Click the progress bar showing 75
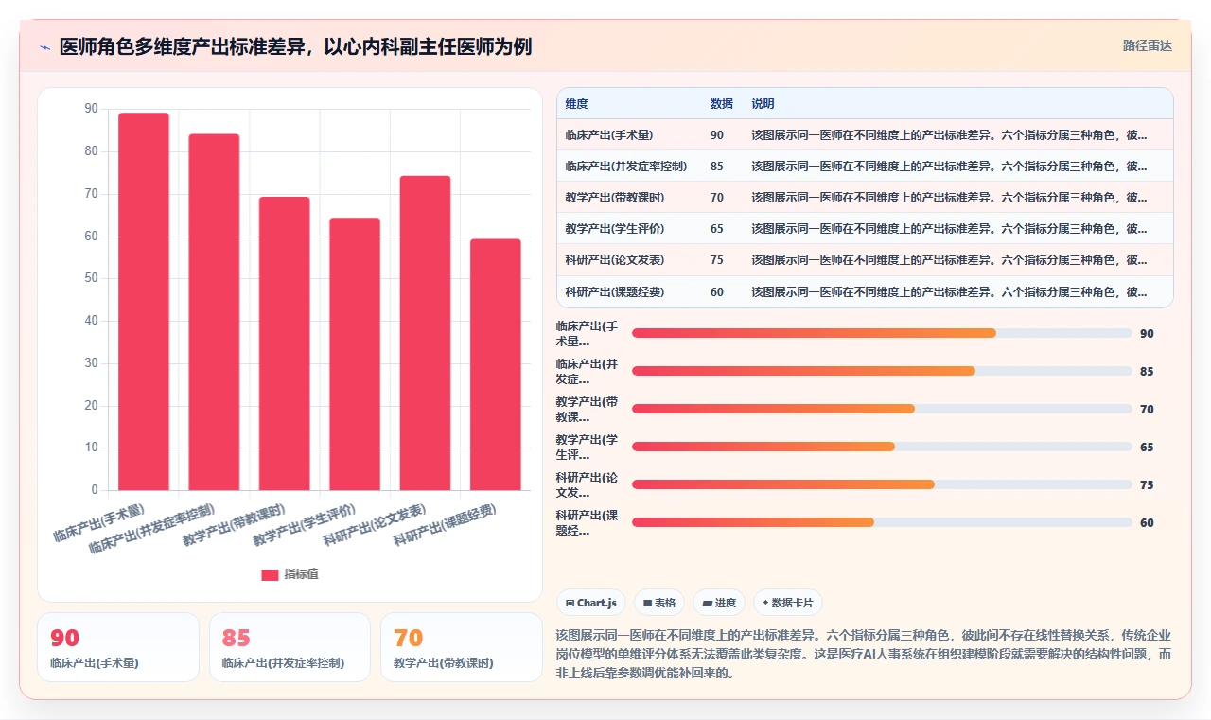Screen dimensions: 1211x720 click(x=882, y=484)
